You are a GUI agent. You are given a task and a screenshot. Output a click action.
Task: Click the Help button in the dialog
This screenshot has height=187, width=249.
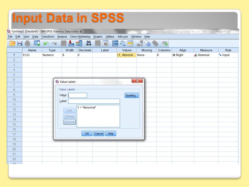[x=110, y=133]
